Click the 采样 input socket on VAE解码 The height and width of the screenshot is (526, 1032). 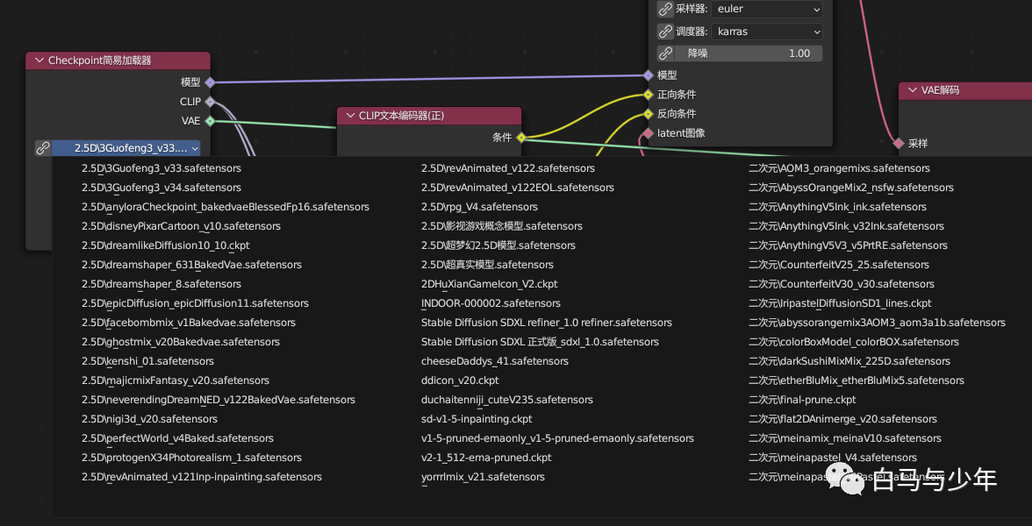tap(899, 144)
